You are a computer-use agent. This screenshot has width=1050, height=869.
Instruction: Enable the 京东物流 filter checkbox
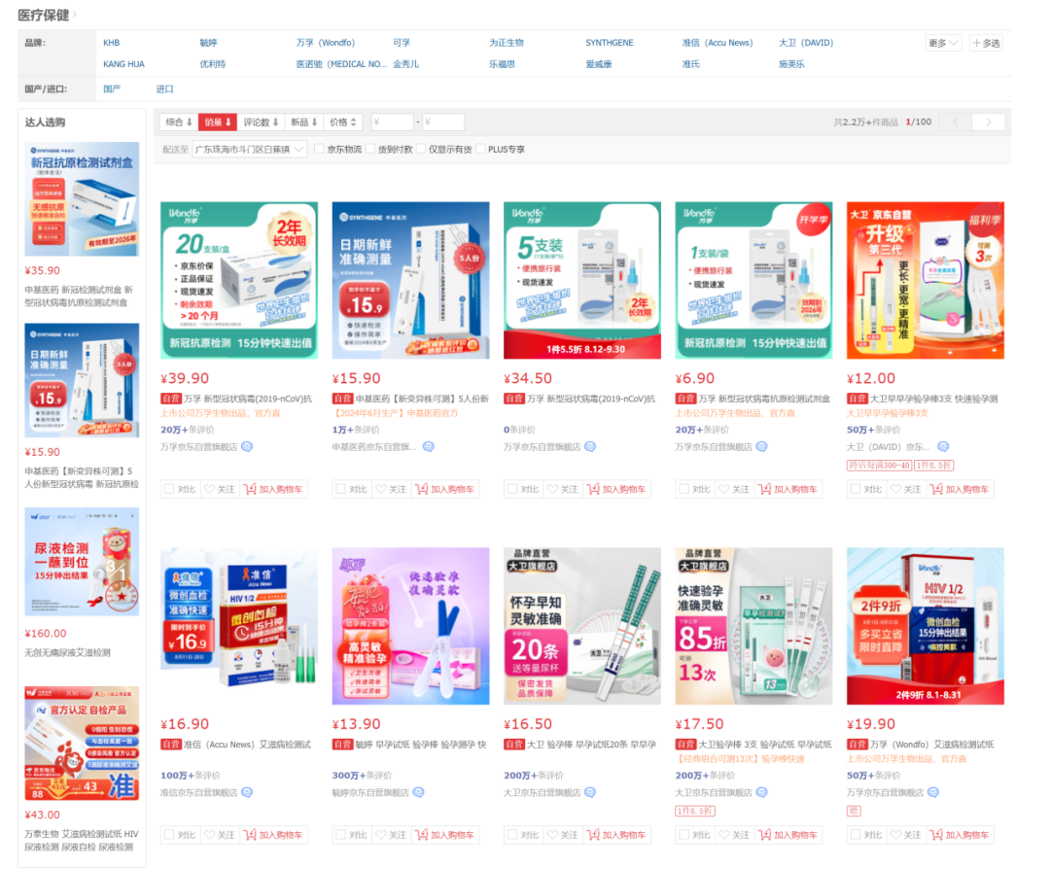pos(320,149)
